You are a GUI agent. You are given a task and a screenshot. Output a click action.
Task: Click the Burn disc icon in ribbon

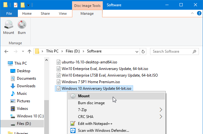click(x=22, y=25)
